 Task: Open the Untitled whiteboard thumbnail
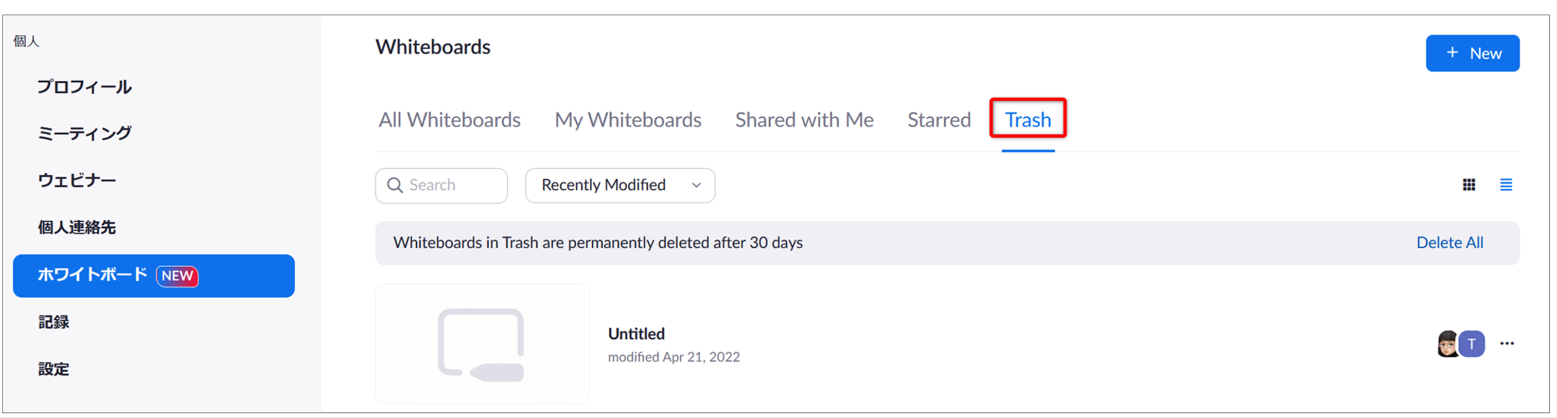(482, 343)
